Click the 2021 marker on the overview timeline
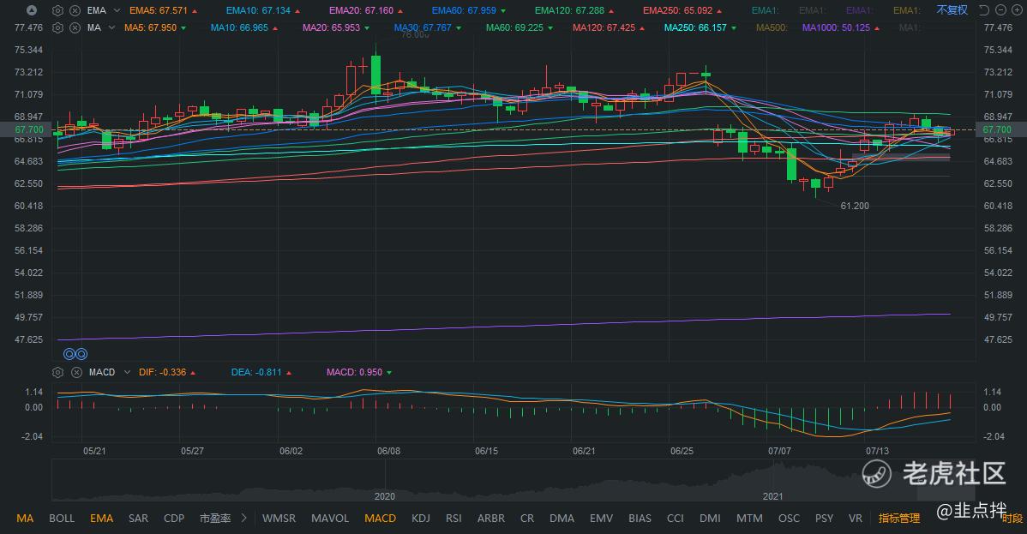 tap(773, 496)
